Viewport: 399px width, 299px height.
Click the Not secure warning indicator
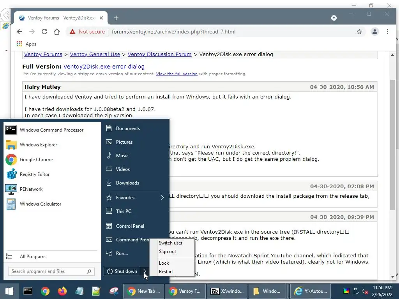(x=87, y=32)
